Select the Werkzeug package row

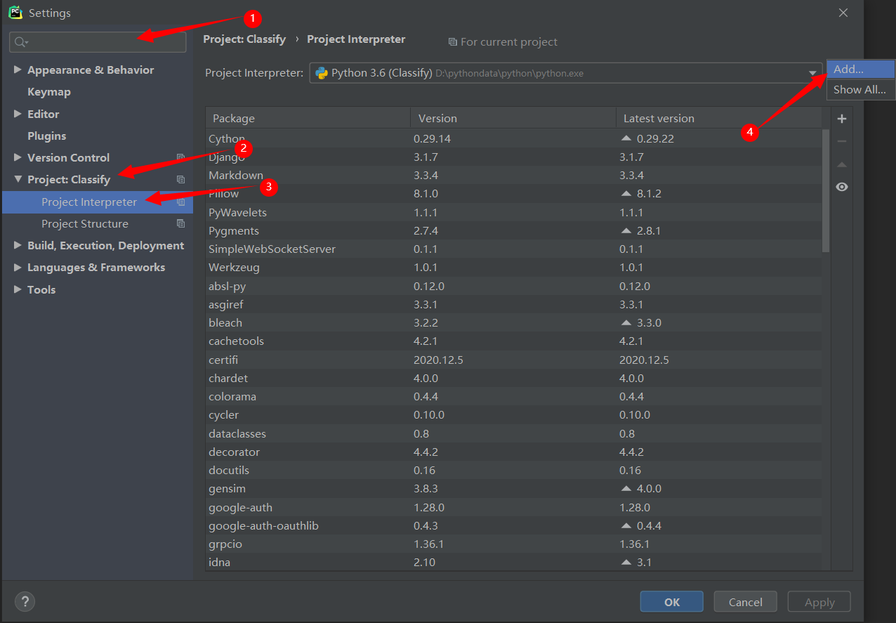[513, 267]
